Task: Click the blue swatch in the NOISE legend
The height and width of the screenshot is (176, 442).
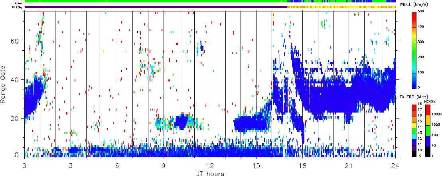Action: tap(427, 141)
